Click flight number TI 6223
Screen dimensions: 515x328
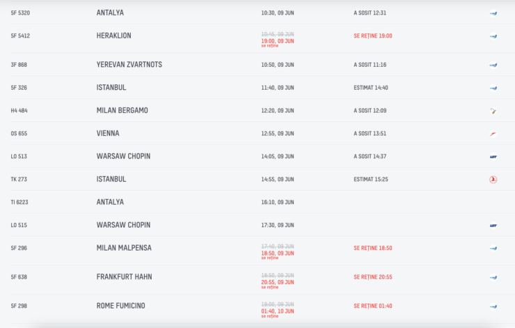point(19,202)
